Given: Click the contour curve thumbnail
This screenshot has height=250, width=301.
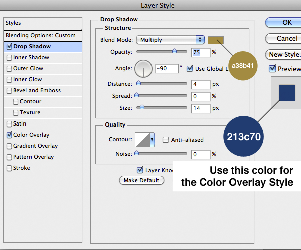Looking at the screenshot, I should point(142,140).
